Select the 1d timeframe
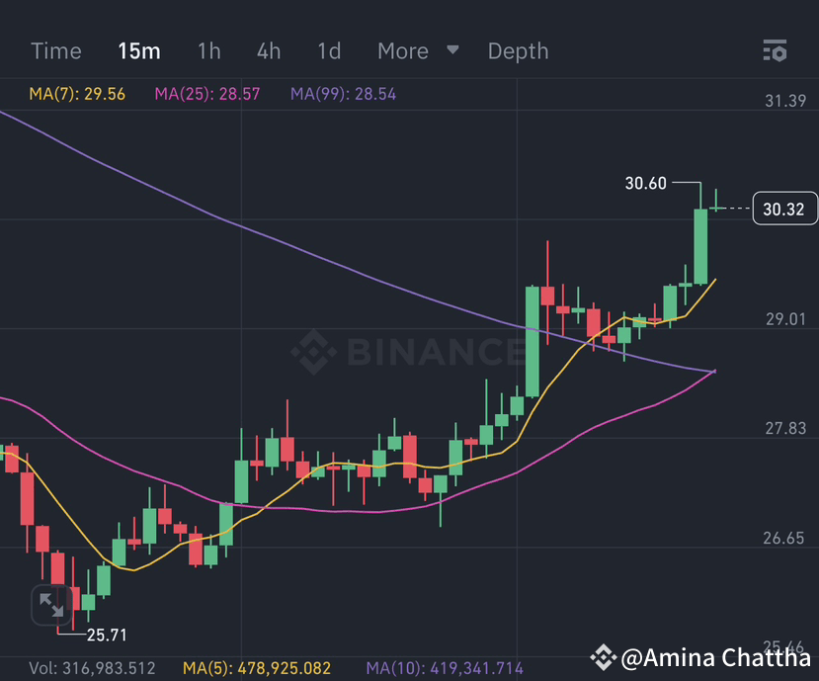 pyautogui.click(x=329, y=50)
